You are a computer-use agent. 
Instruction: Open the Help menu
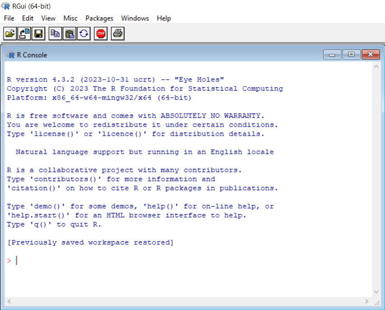coord(164,19)
